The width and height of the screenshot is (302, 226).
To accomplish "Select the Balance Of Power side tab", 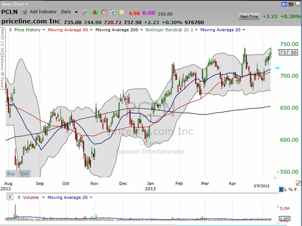I will 3,72.
